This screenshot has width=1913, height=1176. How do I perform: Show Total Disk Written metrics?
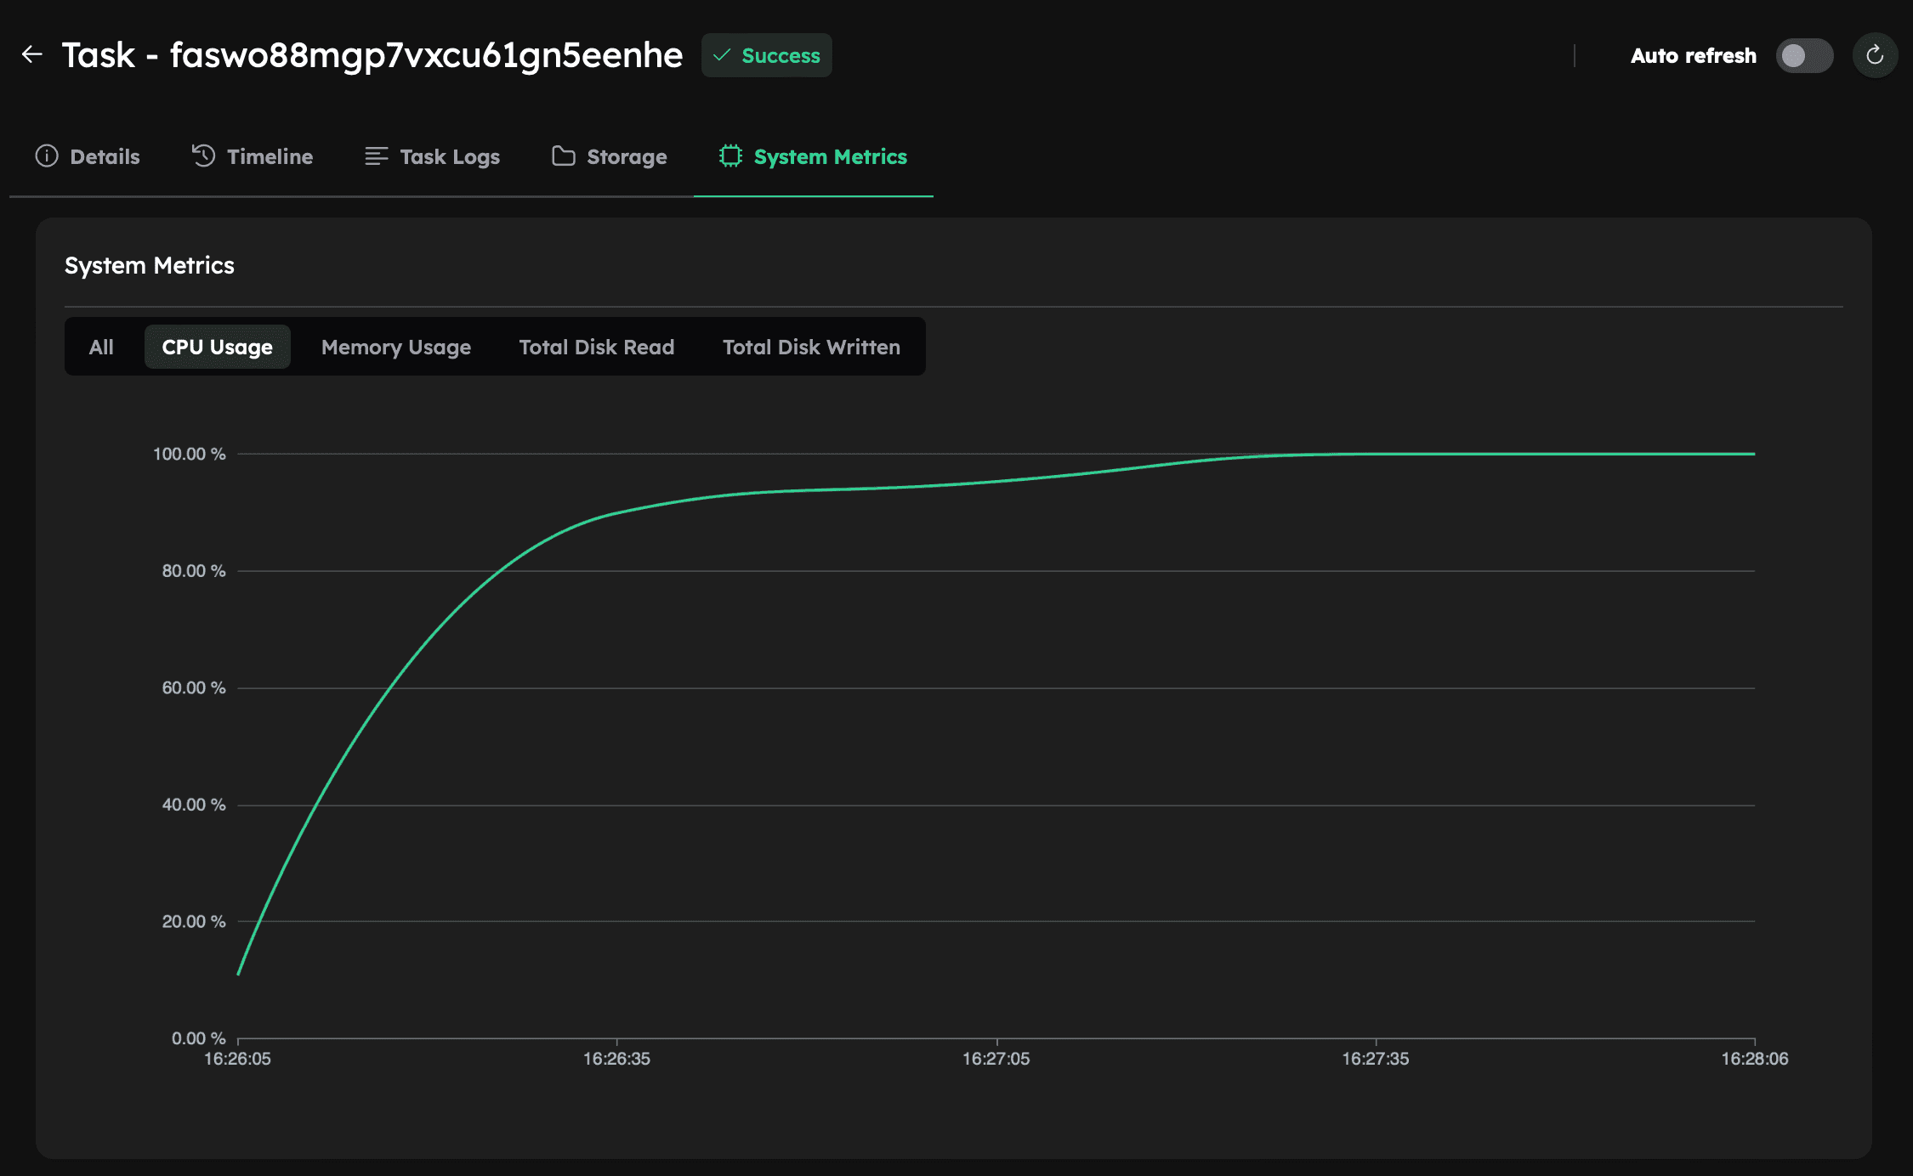pos(811,347)
